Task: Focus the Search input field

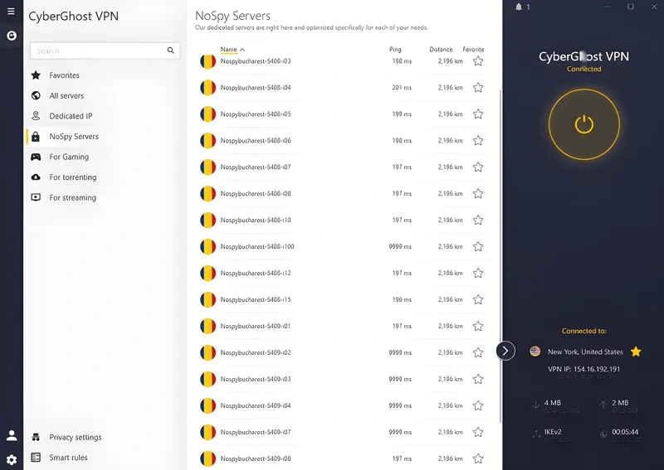Action: (98, 51)
